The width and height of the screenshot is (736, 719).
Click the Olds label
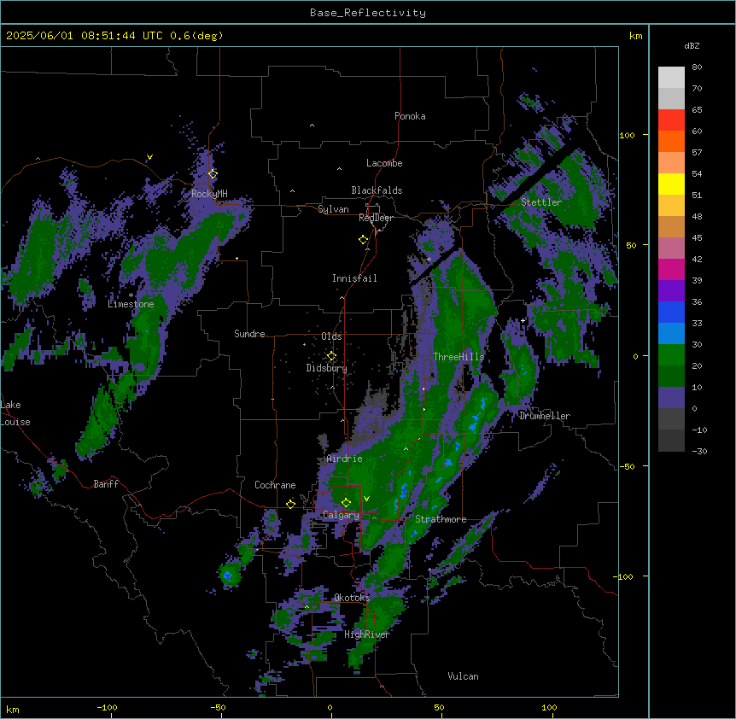click(x=331, y=336)
